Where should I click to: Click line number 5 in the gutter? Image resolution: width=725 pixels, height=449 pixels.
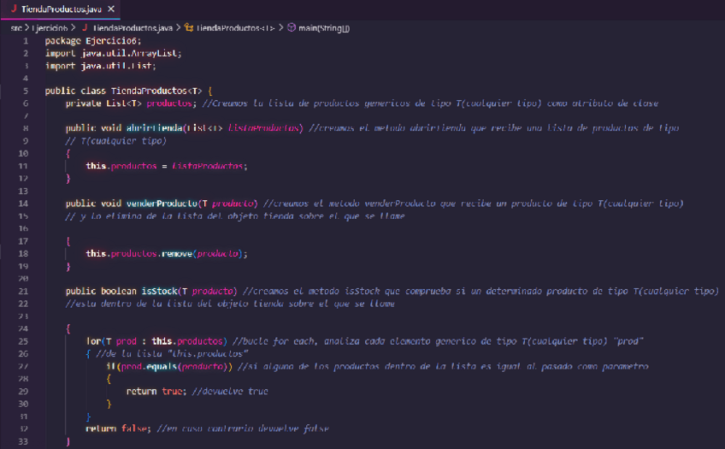[x=26, y=91]
